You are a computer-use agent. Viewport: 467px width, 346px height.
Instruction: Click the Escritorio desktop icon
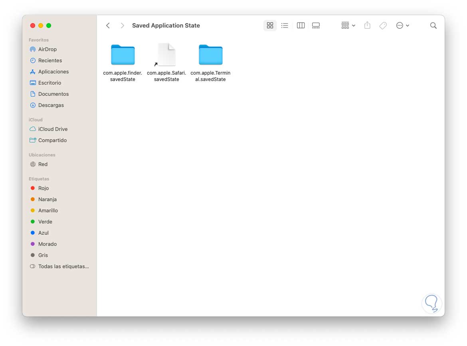coord(33,83)
